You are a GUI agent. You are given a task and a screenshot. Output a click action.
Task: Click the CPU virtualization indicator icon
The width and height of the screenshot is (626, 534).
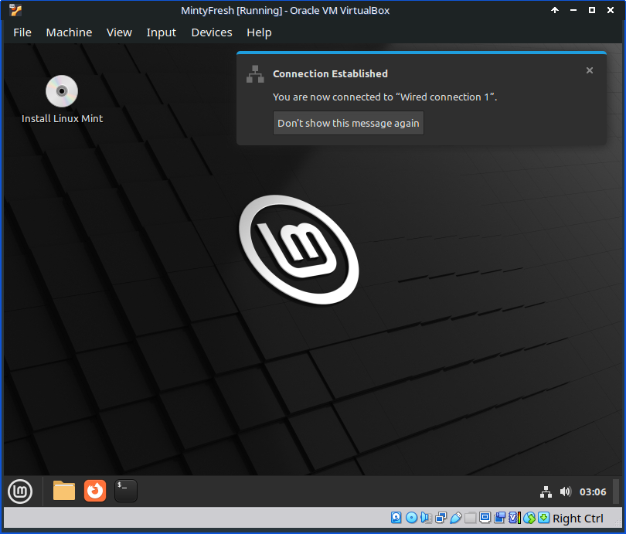point(515,518)
